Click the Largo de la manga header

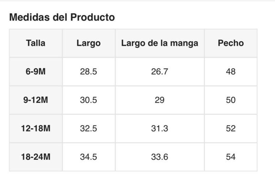[159, 43]
